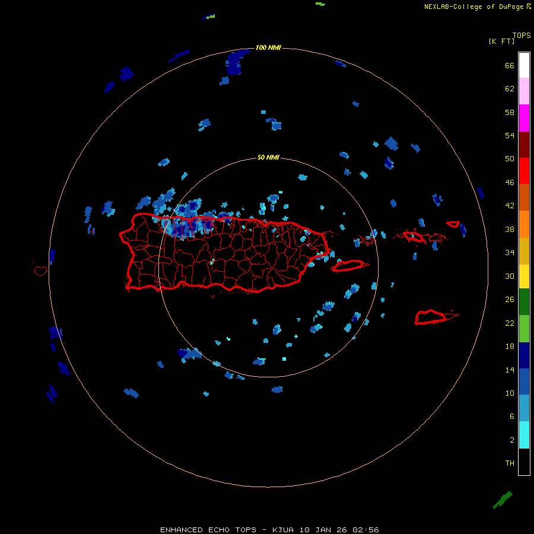Select the 46 legend number
This screenshot has width=534, height=534.
[510, 183]
